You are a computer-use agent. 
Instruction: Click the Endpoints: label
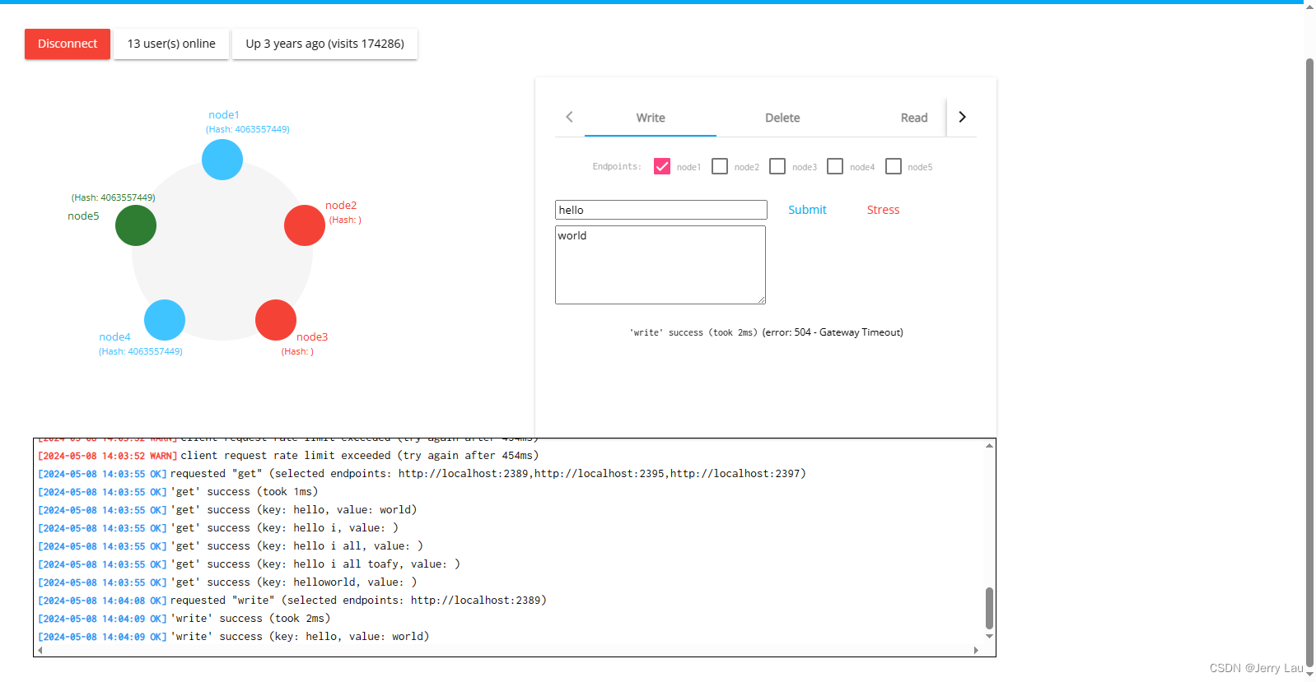(x=617, y=166)
